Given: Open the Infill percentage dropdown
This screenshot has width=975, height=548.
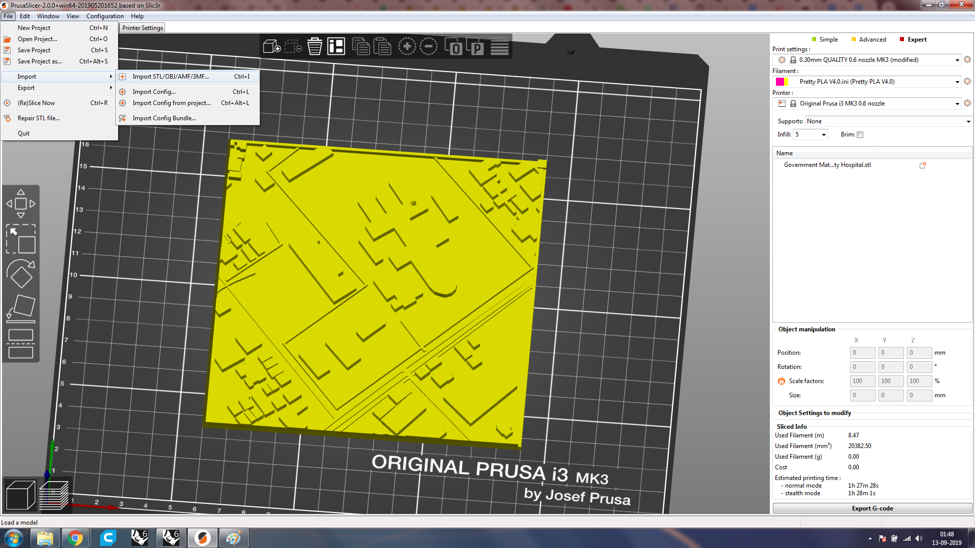Looking at the screenshot, I should point(824,134).
